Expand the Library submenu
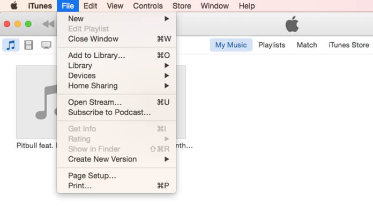Image resolution: width=373 pixels, height=207 pixels. click(x=117, y=65)
